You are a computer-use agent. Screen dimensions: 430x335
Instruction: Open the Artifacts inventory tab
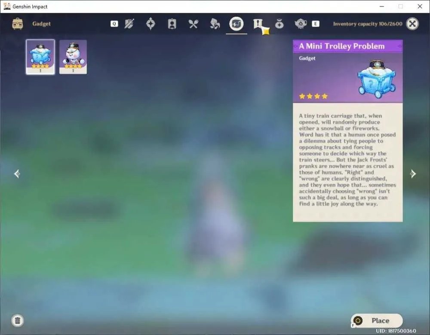pyautogui.click(x=150, y=24)
